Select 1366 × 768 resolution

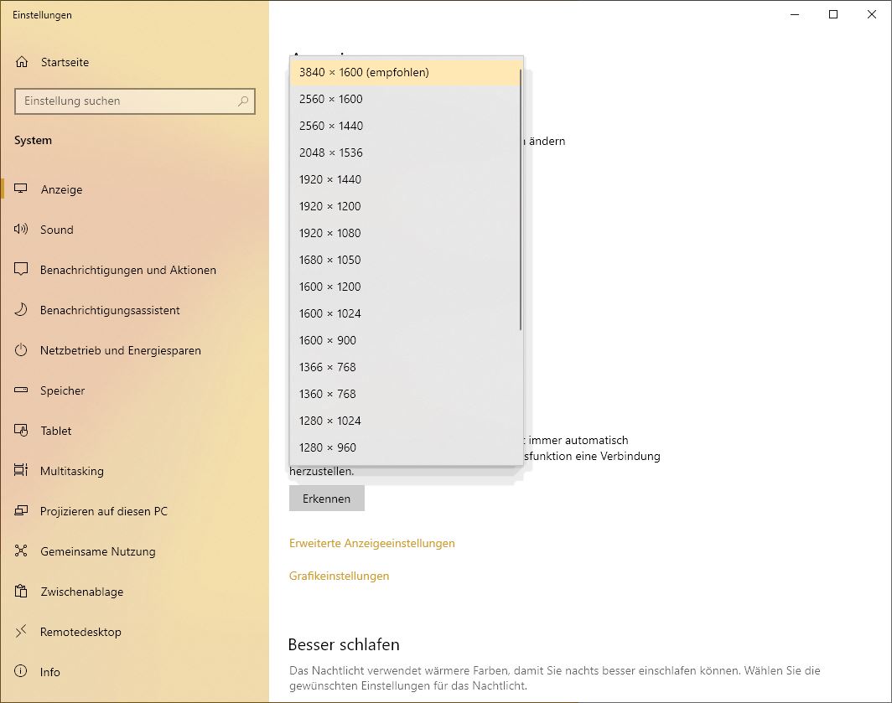(x=405, y=367)
